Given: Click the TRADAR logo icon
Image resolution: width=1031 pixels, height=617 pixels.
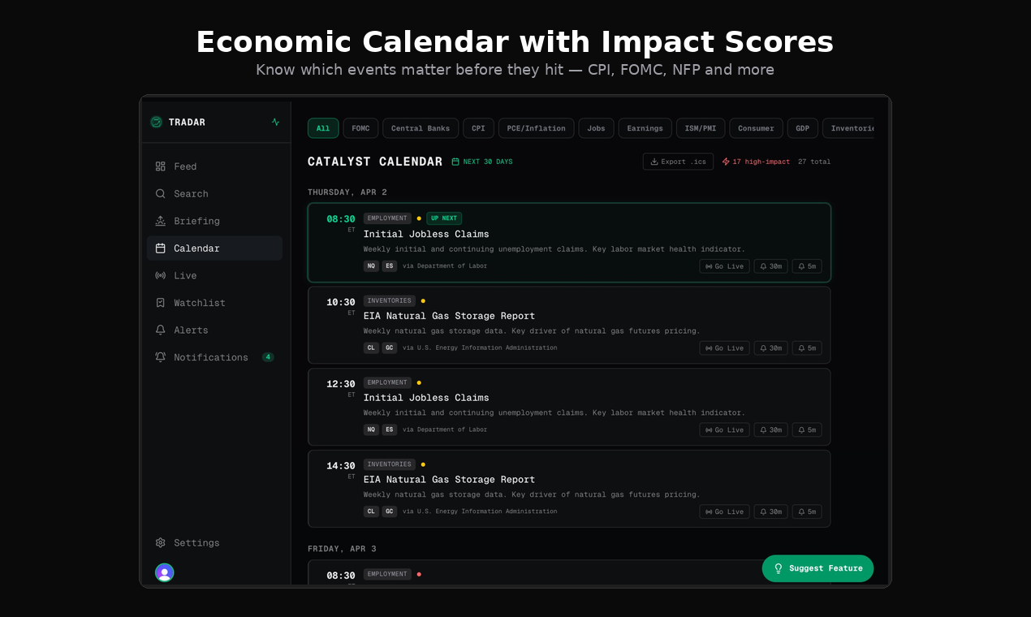Looking at the screenshot, I should pyautogui.click(x=157, y=122).
